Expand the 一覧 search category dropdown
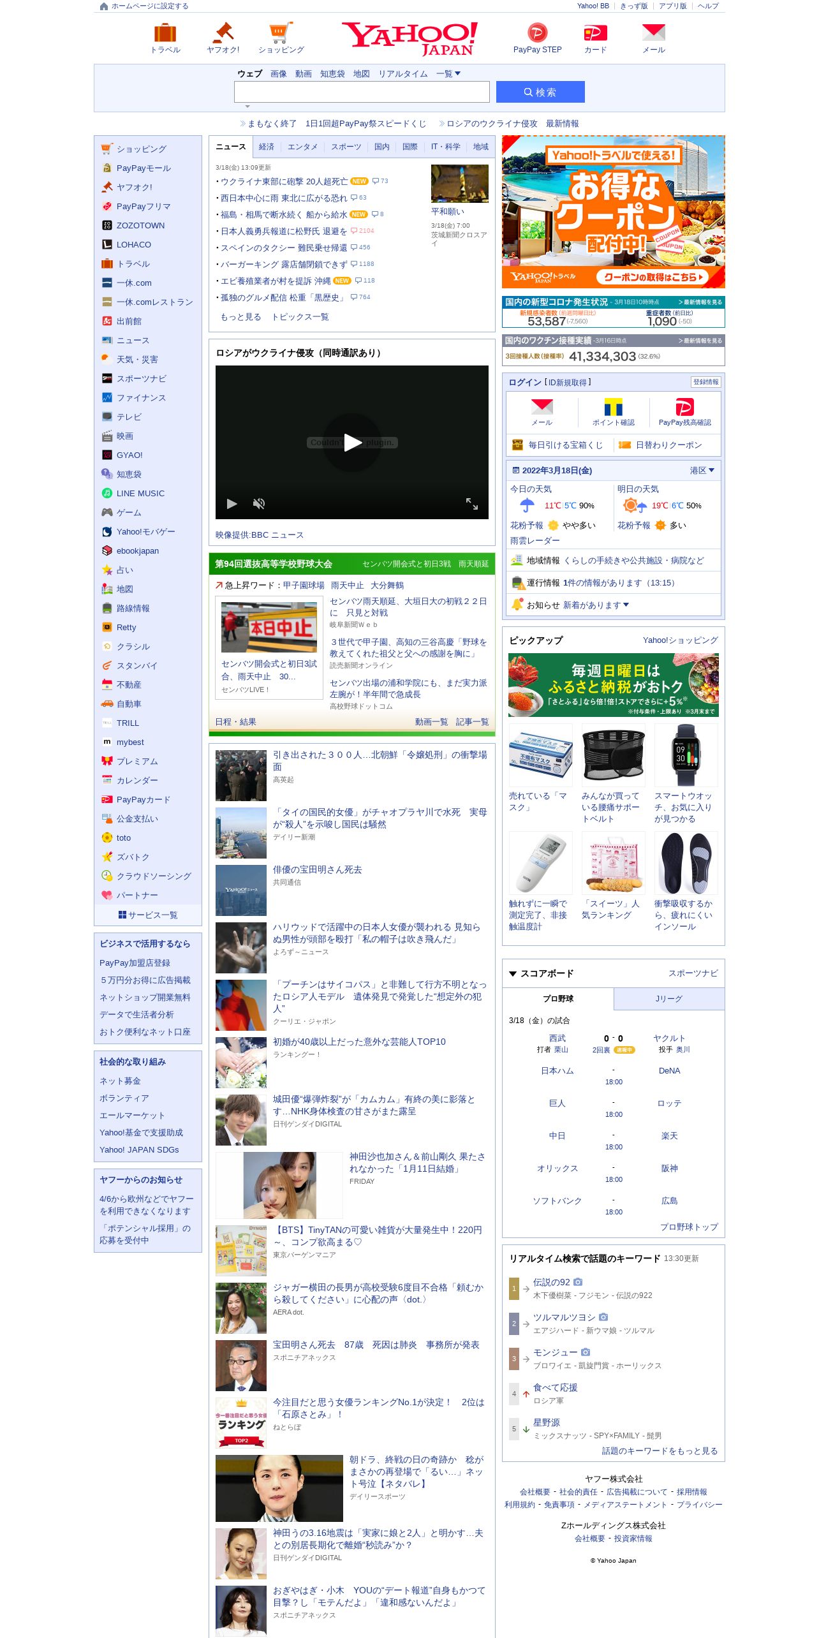The height and width of the screenshot is (1638, 819). 448,74
